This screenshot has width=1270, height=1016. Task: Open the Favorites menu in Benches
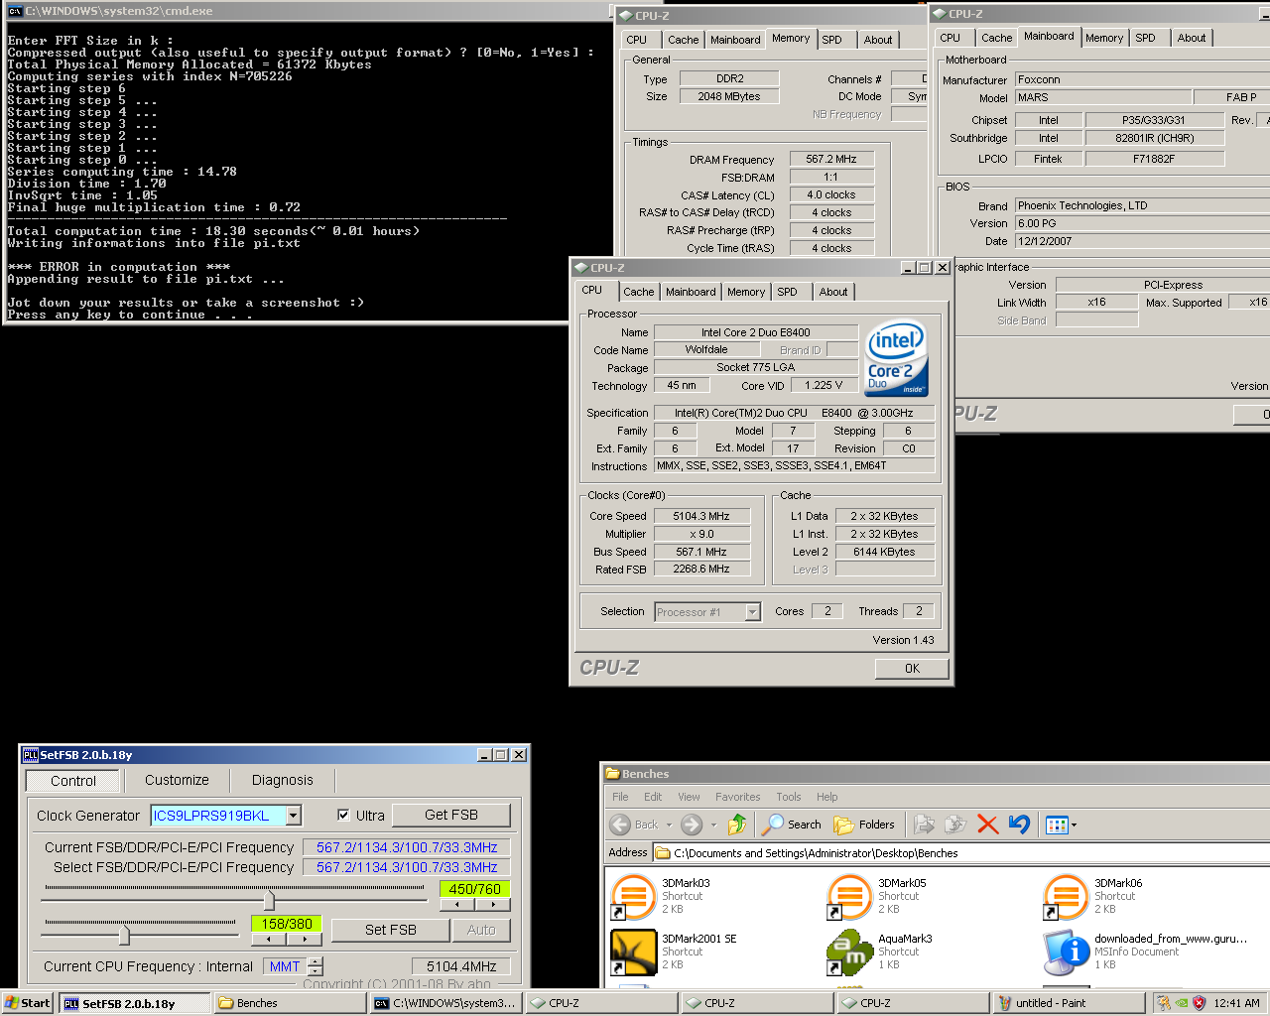pos(737,797)
